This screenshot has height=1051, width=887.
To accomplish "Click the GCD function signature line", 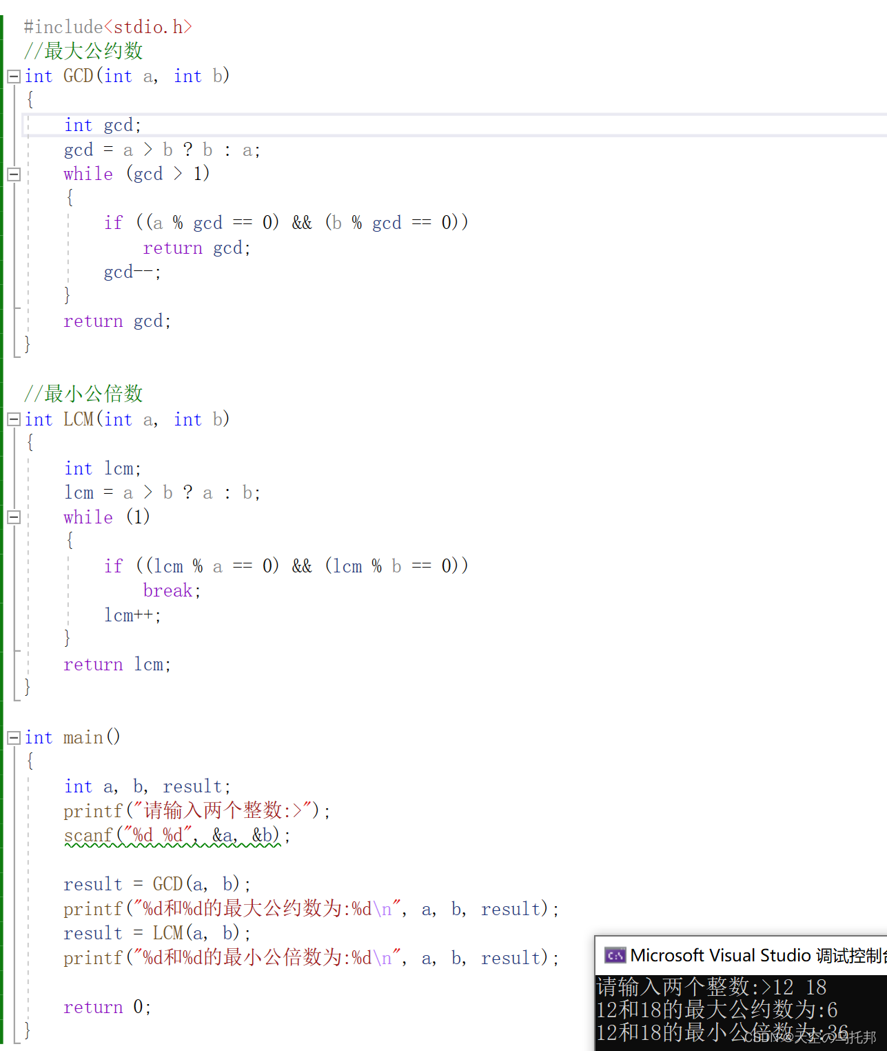I will point(127,76).
